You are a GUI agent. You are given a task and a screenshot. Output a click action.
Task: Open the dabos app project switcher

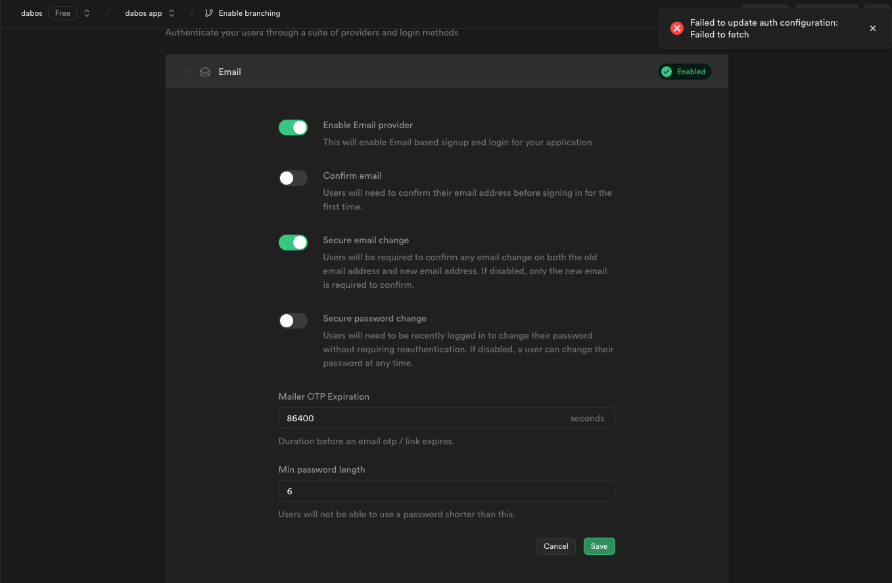point(172,13)
